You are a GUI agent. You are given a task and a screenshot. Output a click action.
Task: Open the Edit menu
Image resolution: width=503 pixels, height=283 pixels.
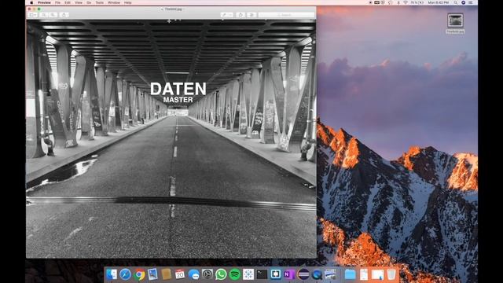tap(68, 2)
